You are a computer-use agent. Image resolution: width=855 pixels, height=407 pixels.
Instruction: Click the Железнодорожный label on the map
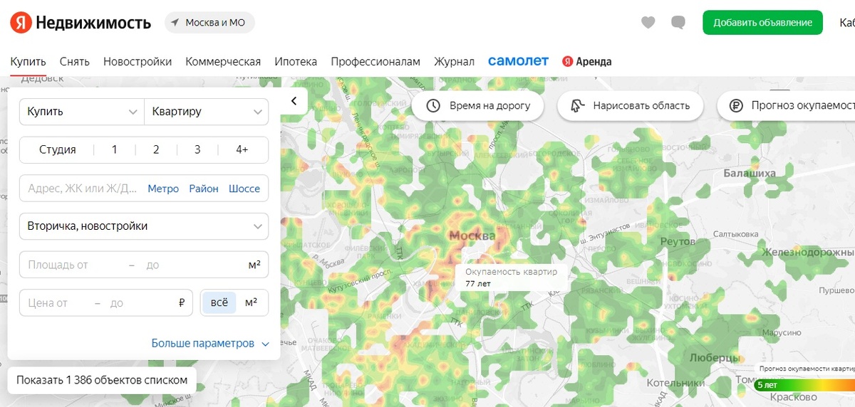[808, 252]
